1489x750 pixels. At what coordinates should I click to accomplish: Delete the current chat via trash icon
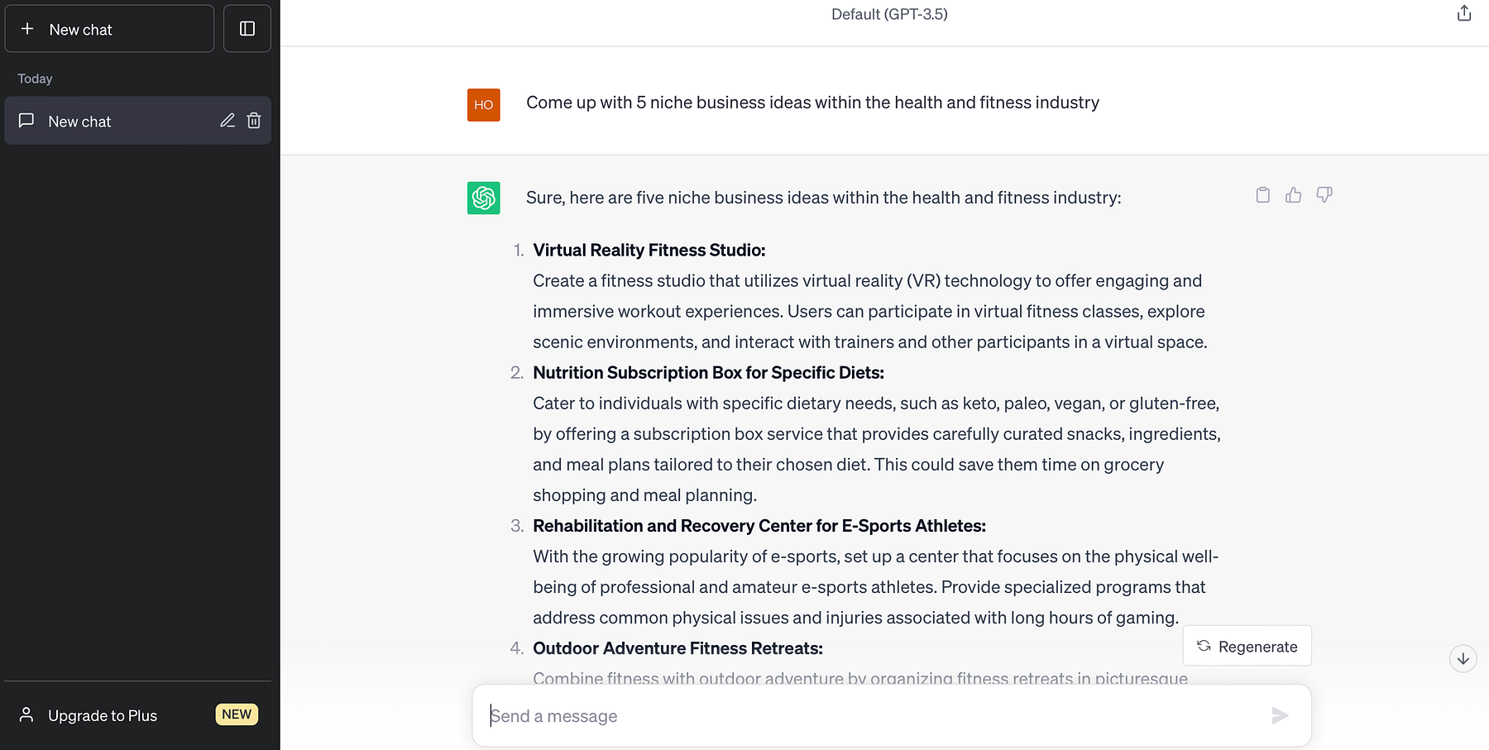[x=254, y=120]
